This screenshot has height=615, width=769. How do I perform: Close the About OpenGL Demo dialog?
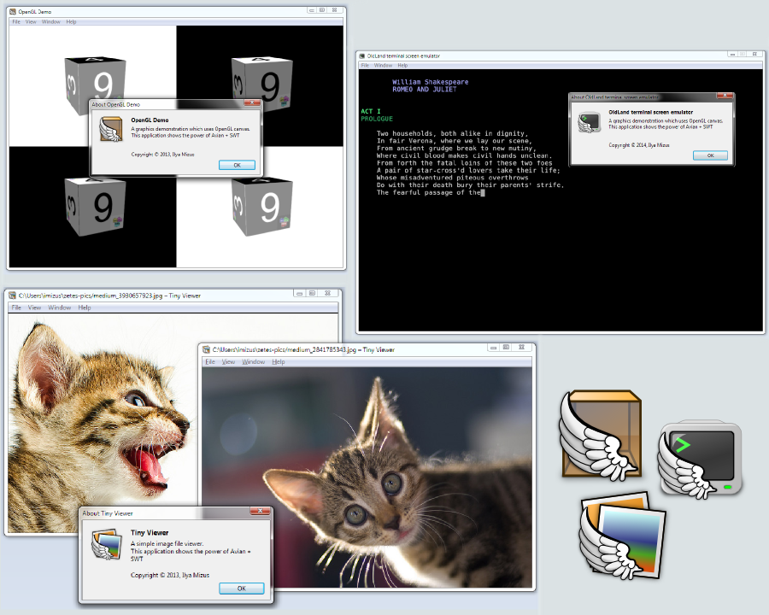[x=252, y=102]
